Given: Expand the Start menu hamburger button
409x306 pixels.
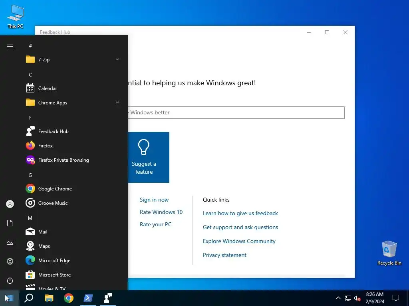Looking at the screenshot, I should (10, 46).
